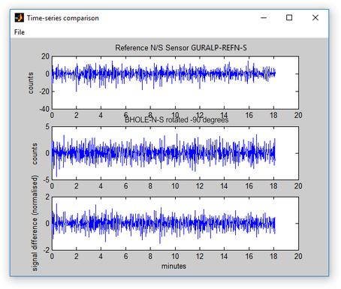341x289 pixels.
Task: Click inside the middle BHOLE-N-S plot
Action: click(175, 153)
